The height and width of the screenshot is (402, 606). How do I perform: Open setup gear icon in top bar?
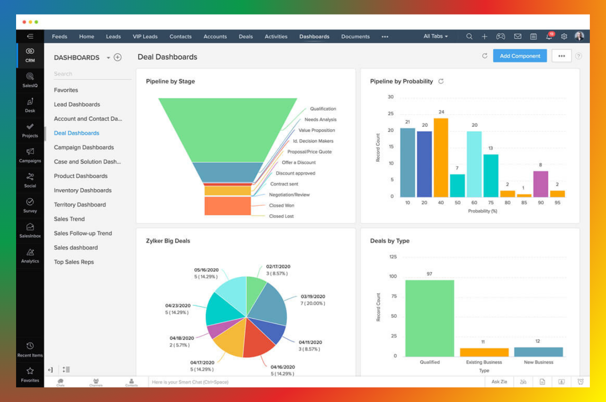(564, 36)
